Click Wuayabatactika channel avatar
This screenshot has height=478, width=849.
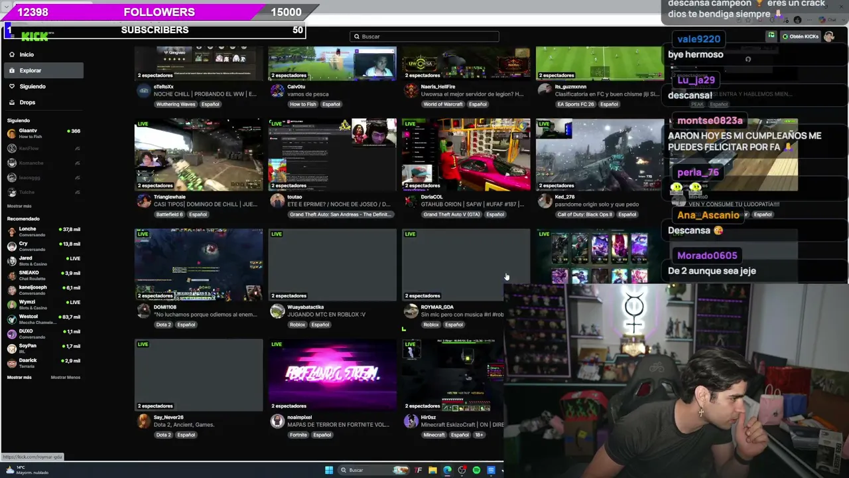click(x=277, y=311)
